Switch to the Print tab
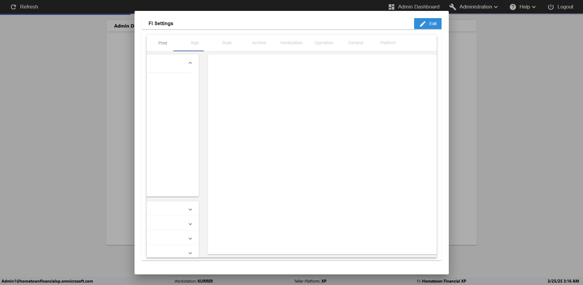This screenshot has width=583, height=285. pyautogui.click(x=163, y=43)
